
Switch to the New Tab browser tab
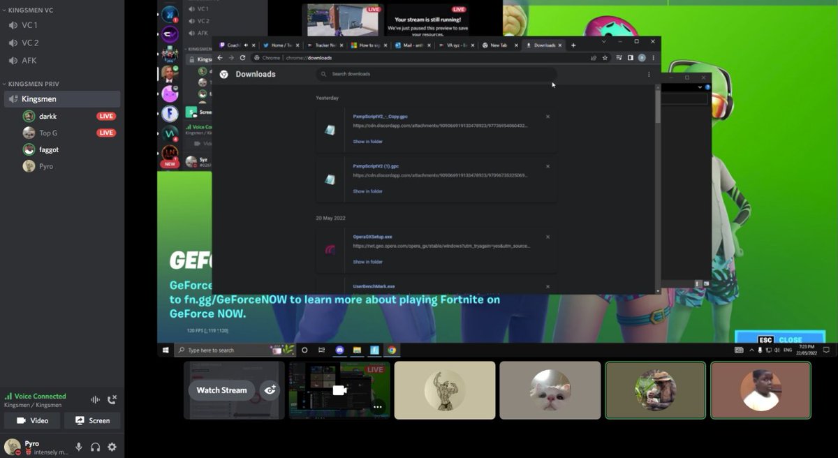[x=498, y=45]
